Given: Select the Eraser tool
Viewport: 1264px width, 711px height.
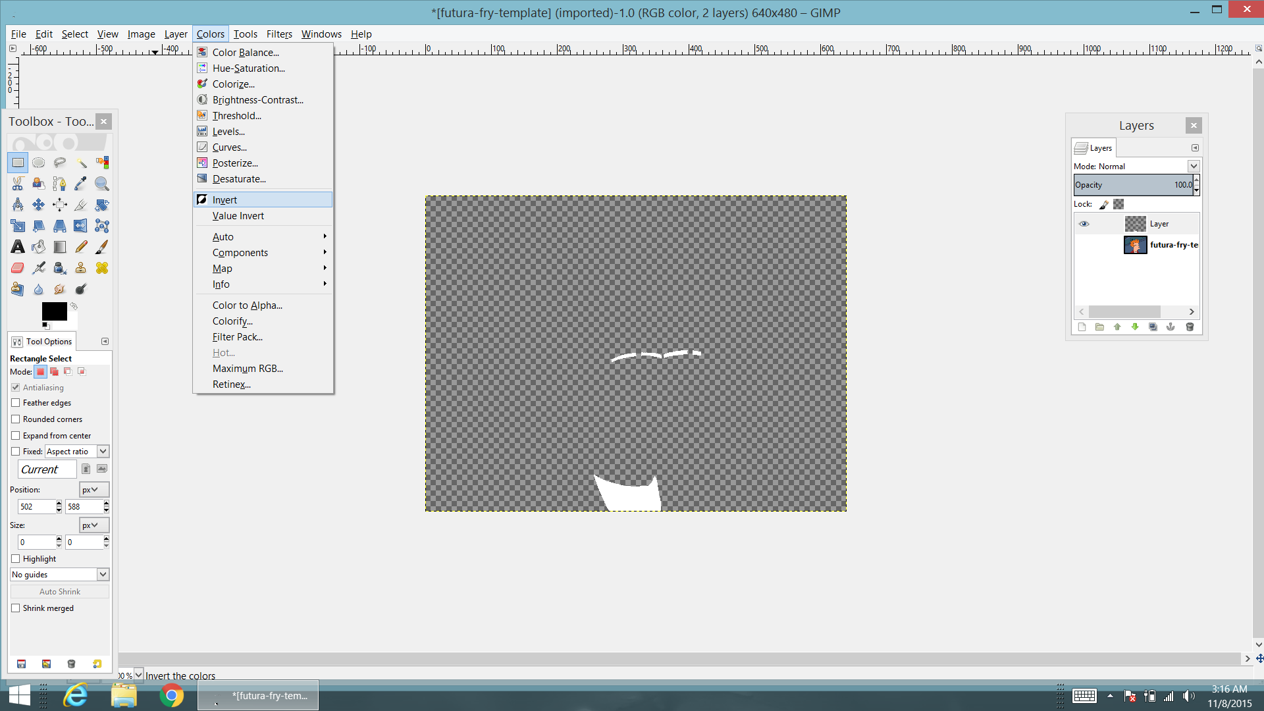Looking at the screenshot, I should [x=18, y=268].
